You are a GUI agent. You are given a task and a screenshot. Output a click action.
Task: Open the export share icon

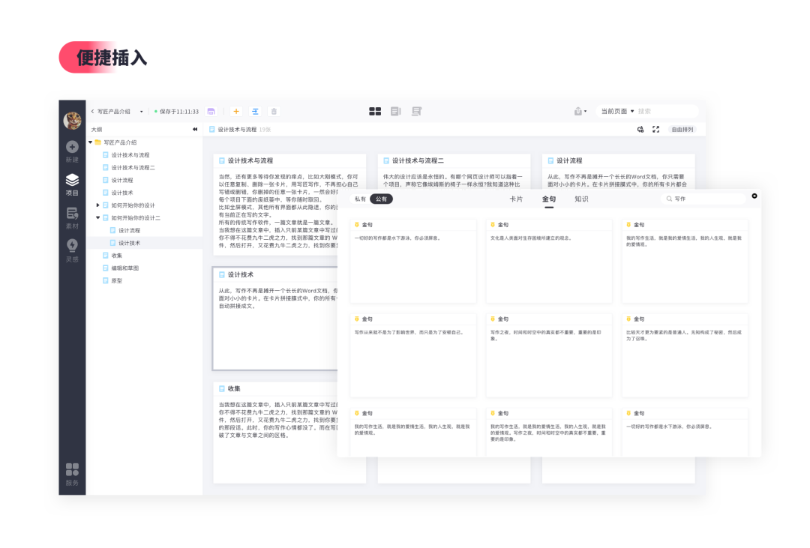(x=580, y=111)
